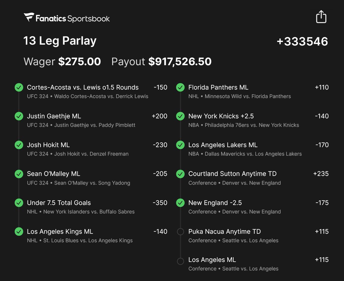Open Cortes-Acosta vs. Lewis o1.5 Rounds leg
This screenshot has height=281, width=344.
(83, 88)
